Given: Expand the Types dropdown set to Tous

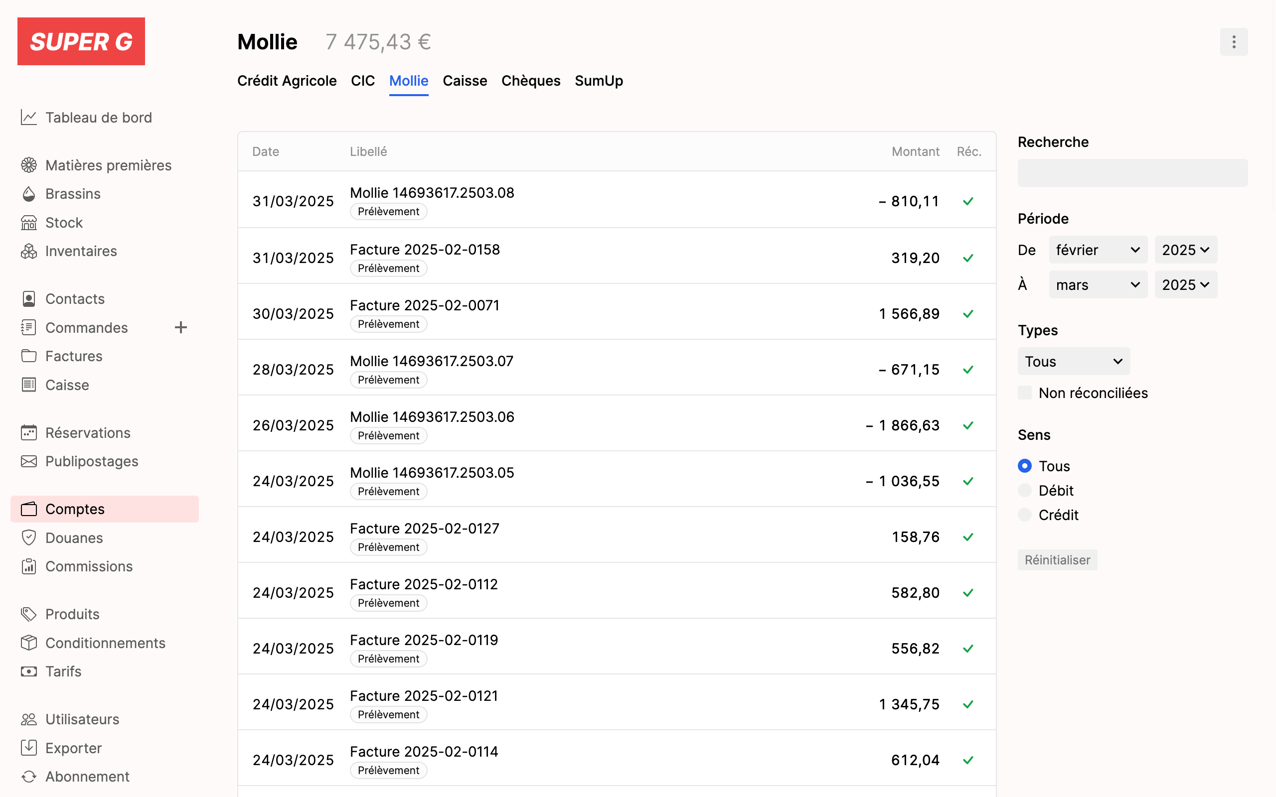Looking at the screenshot, I should pyautogui.click(x=1073, y=362).
